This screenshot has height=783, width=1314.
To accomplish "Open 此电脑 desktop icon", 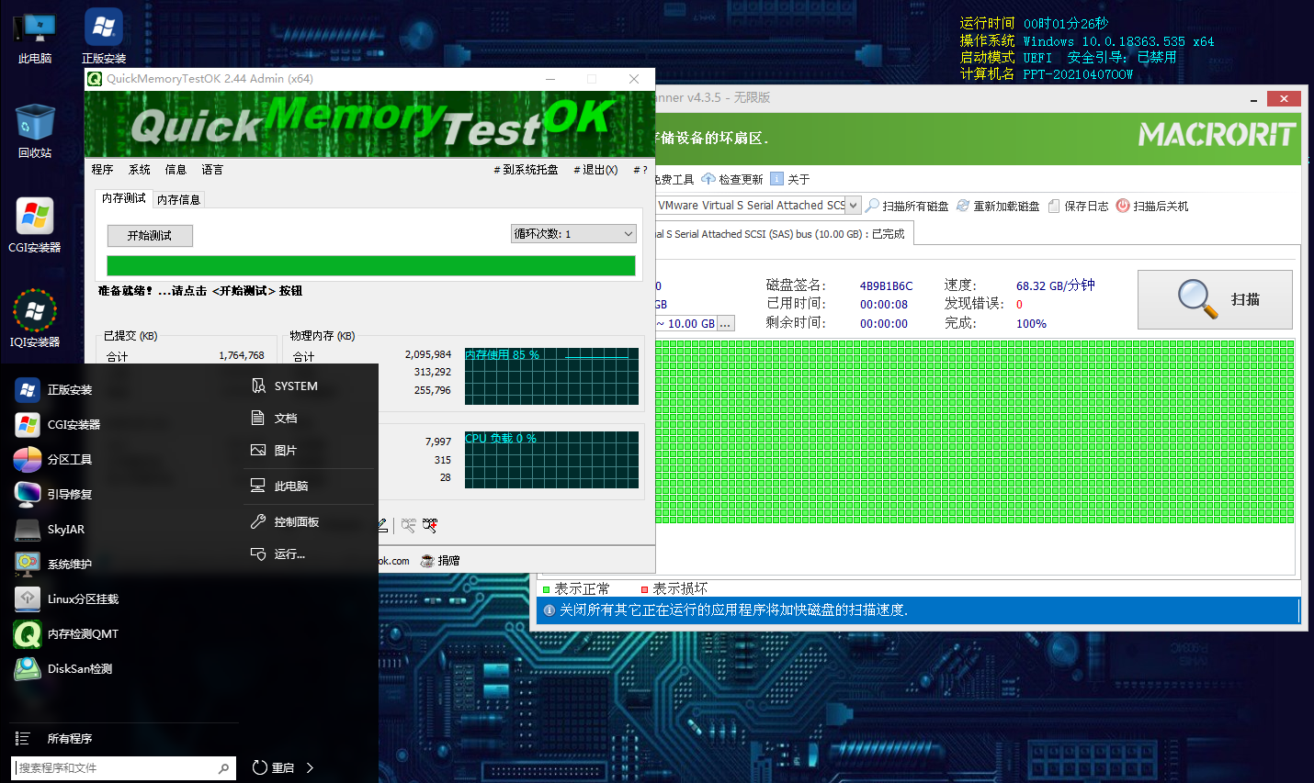I will coord(35,37).
